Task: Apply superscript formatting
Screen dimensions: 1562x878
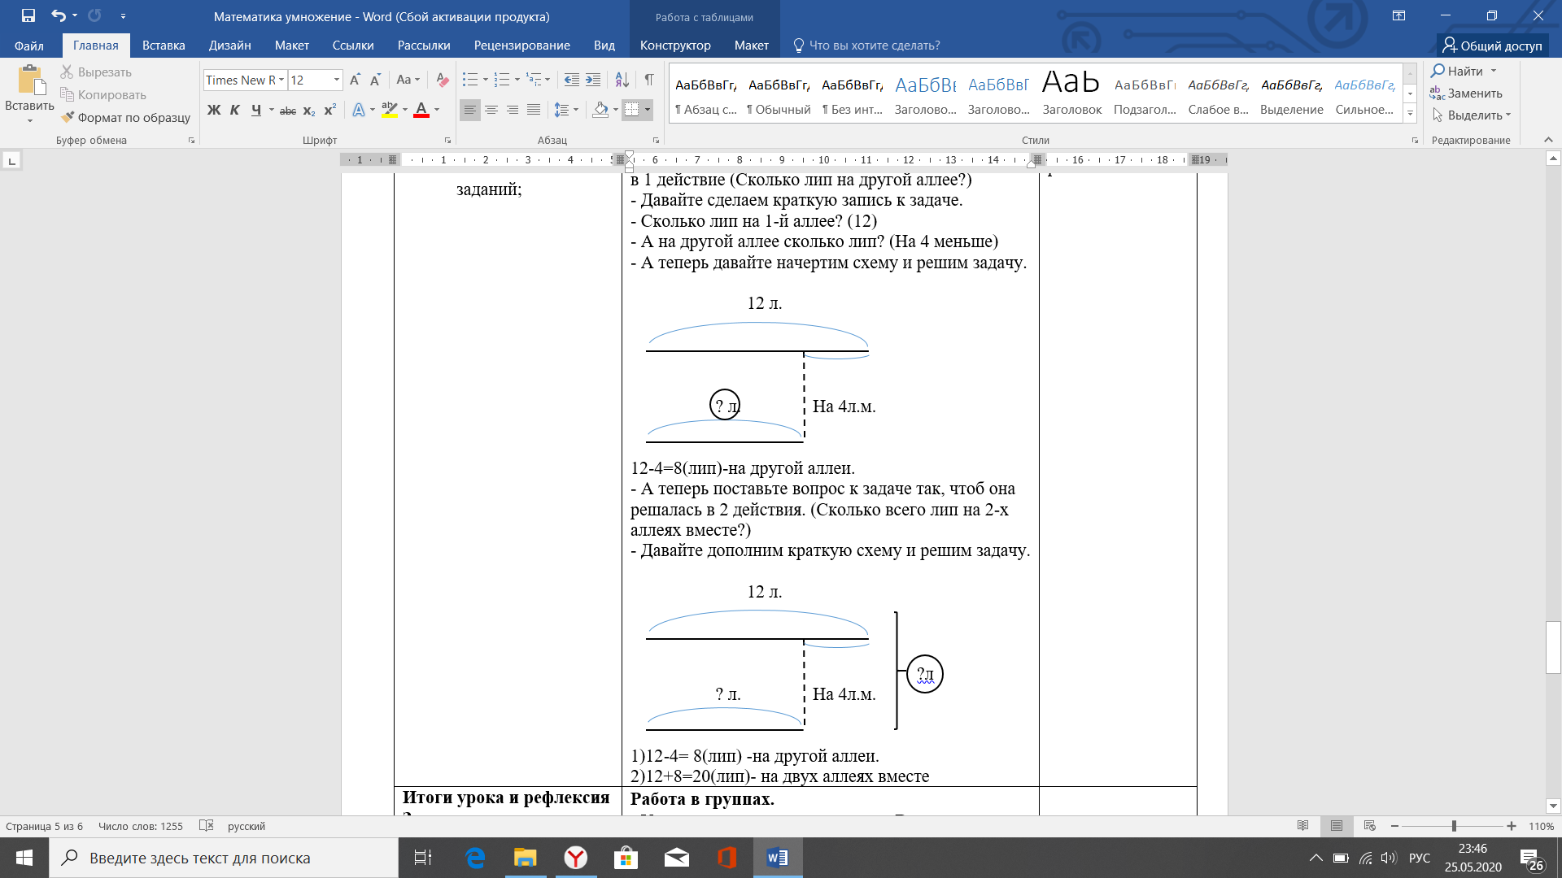Action: tap(329, 111)
